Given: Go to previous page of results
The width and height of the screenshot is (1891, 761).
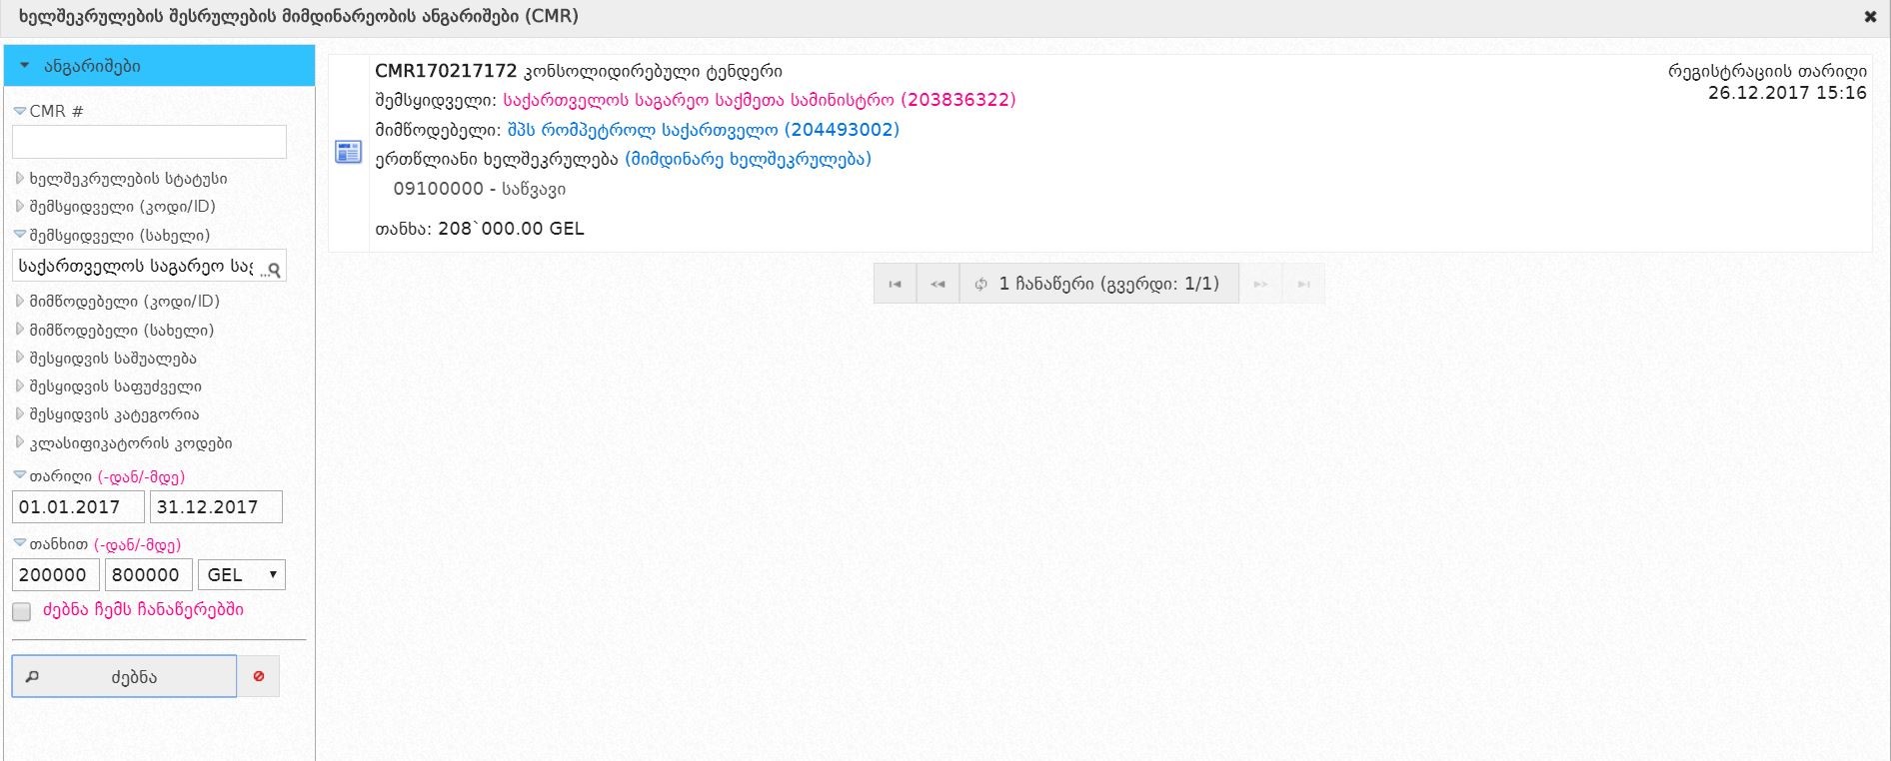Looking at the screenshot, I should click(938, 285).
